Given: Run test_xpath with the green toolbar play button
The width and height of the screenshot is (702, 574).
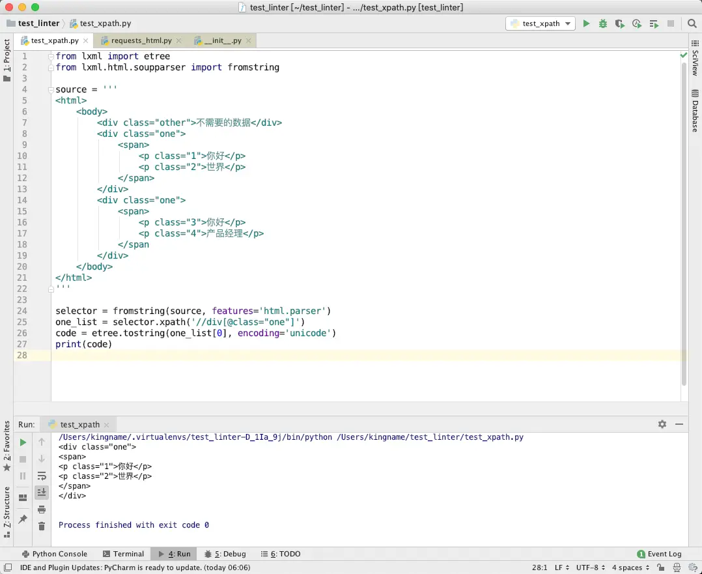Looking at the screenshot, I should pos(586,23).
